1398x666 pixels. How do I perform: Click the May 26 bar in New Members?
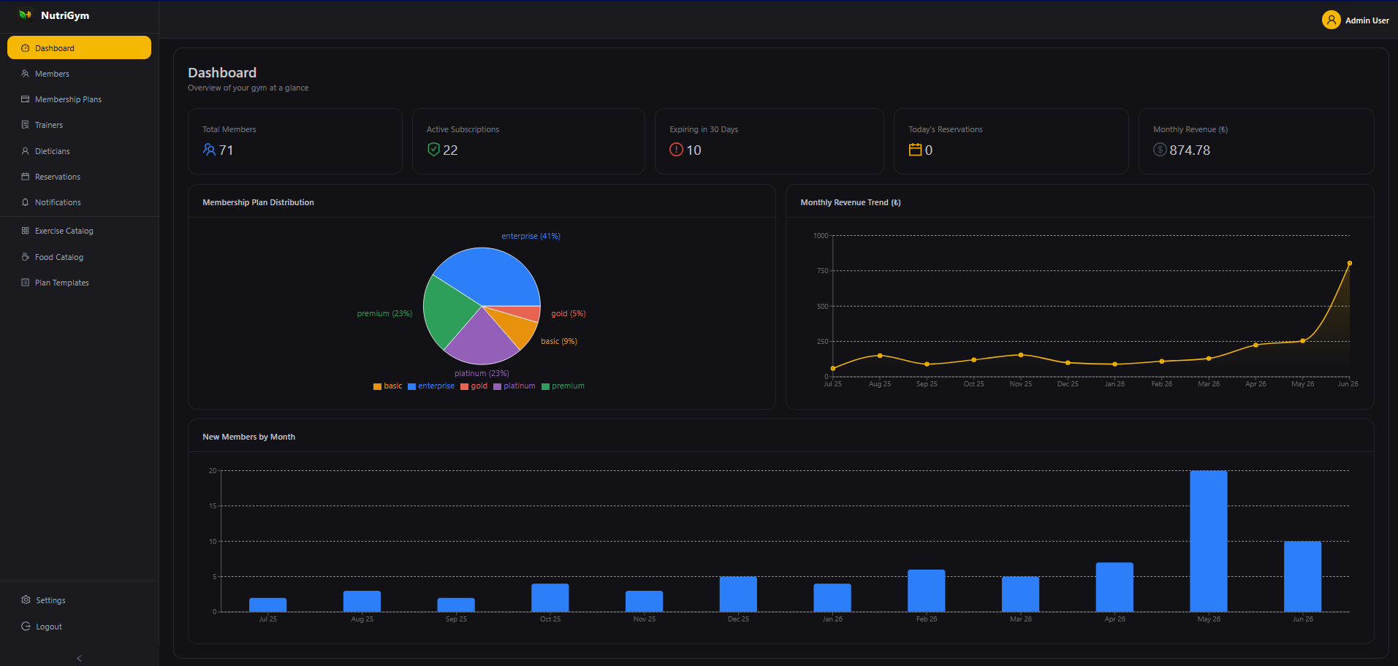1209,541
